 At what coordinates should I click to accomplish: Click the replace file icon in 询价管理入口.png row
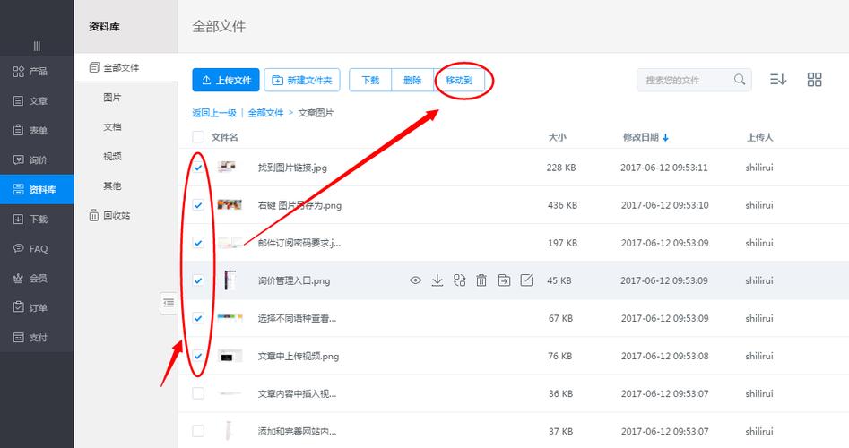click(x=460, y=280)
